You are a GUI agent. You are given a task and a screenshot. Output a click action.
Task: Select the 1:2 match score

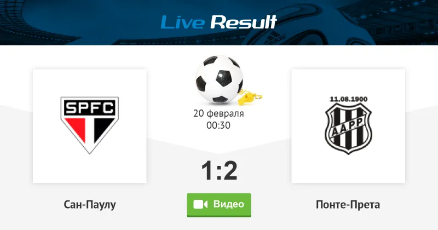(219, 170)
